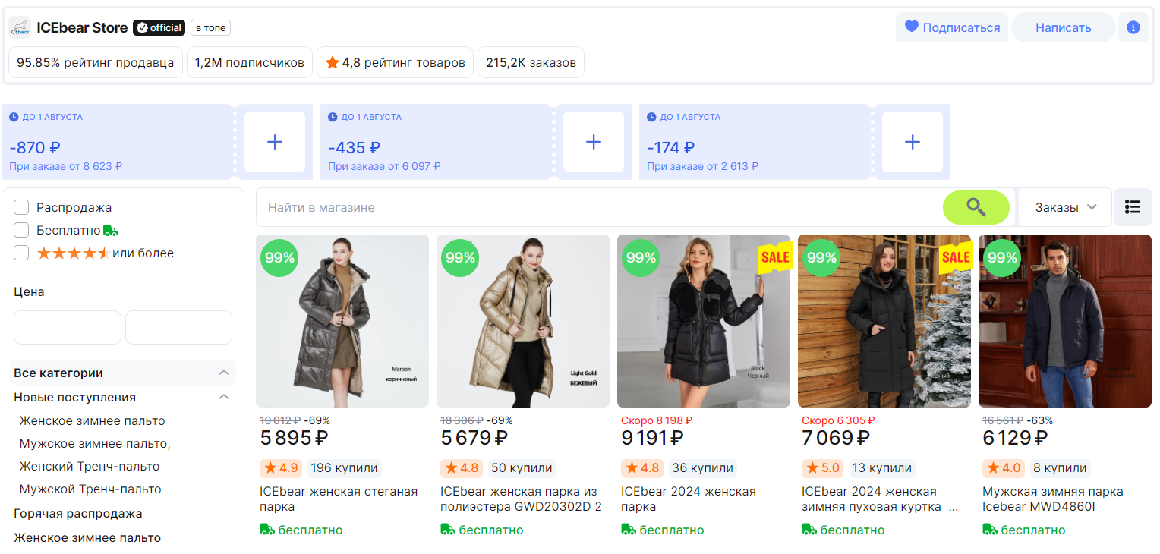The image size is (1160, 554).
Task: Switch to list view icon
Action: click(x=1133, y=207)
